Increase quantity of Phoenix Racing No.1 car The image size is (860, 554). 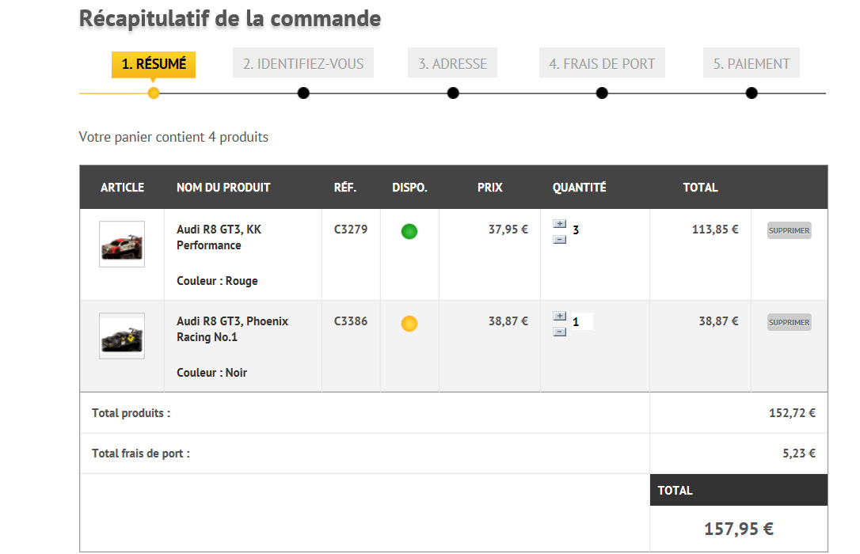point(559,316)
